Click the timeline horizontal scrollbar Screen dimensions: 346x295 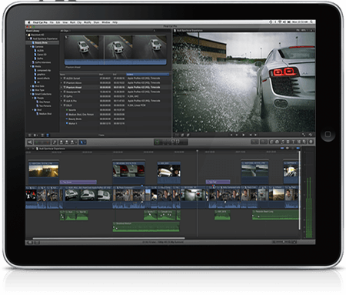click(108, 239)
